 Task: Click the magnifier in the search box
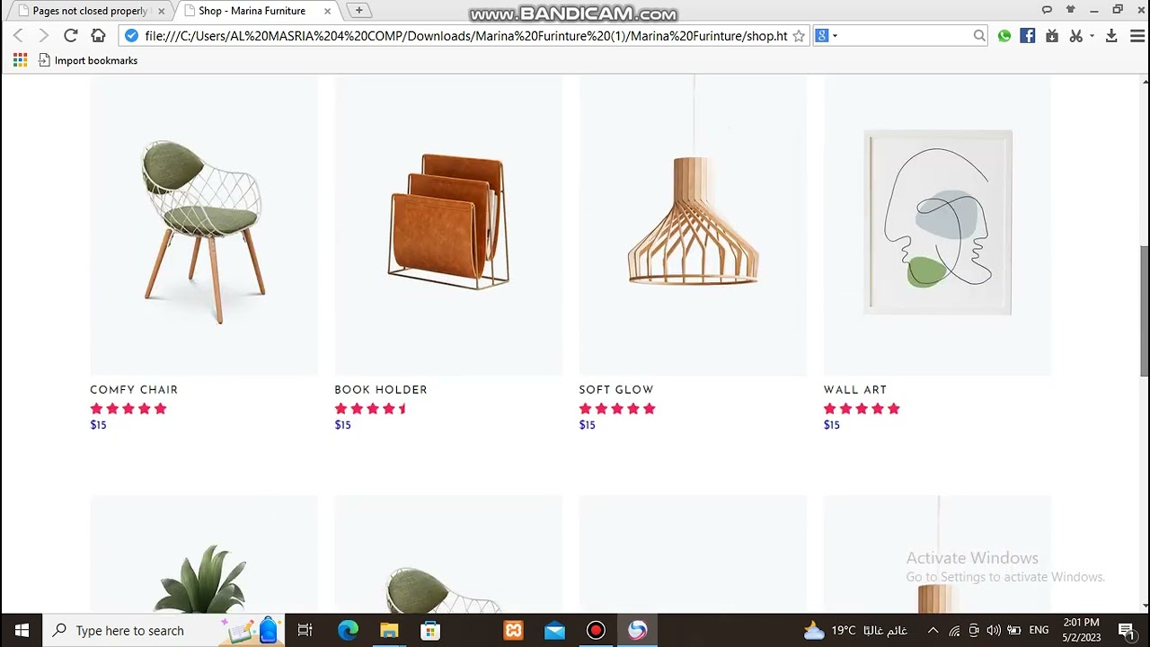click(979, 36)
